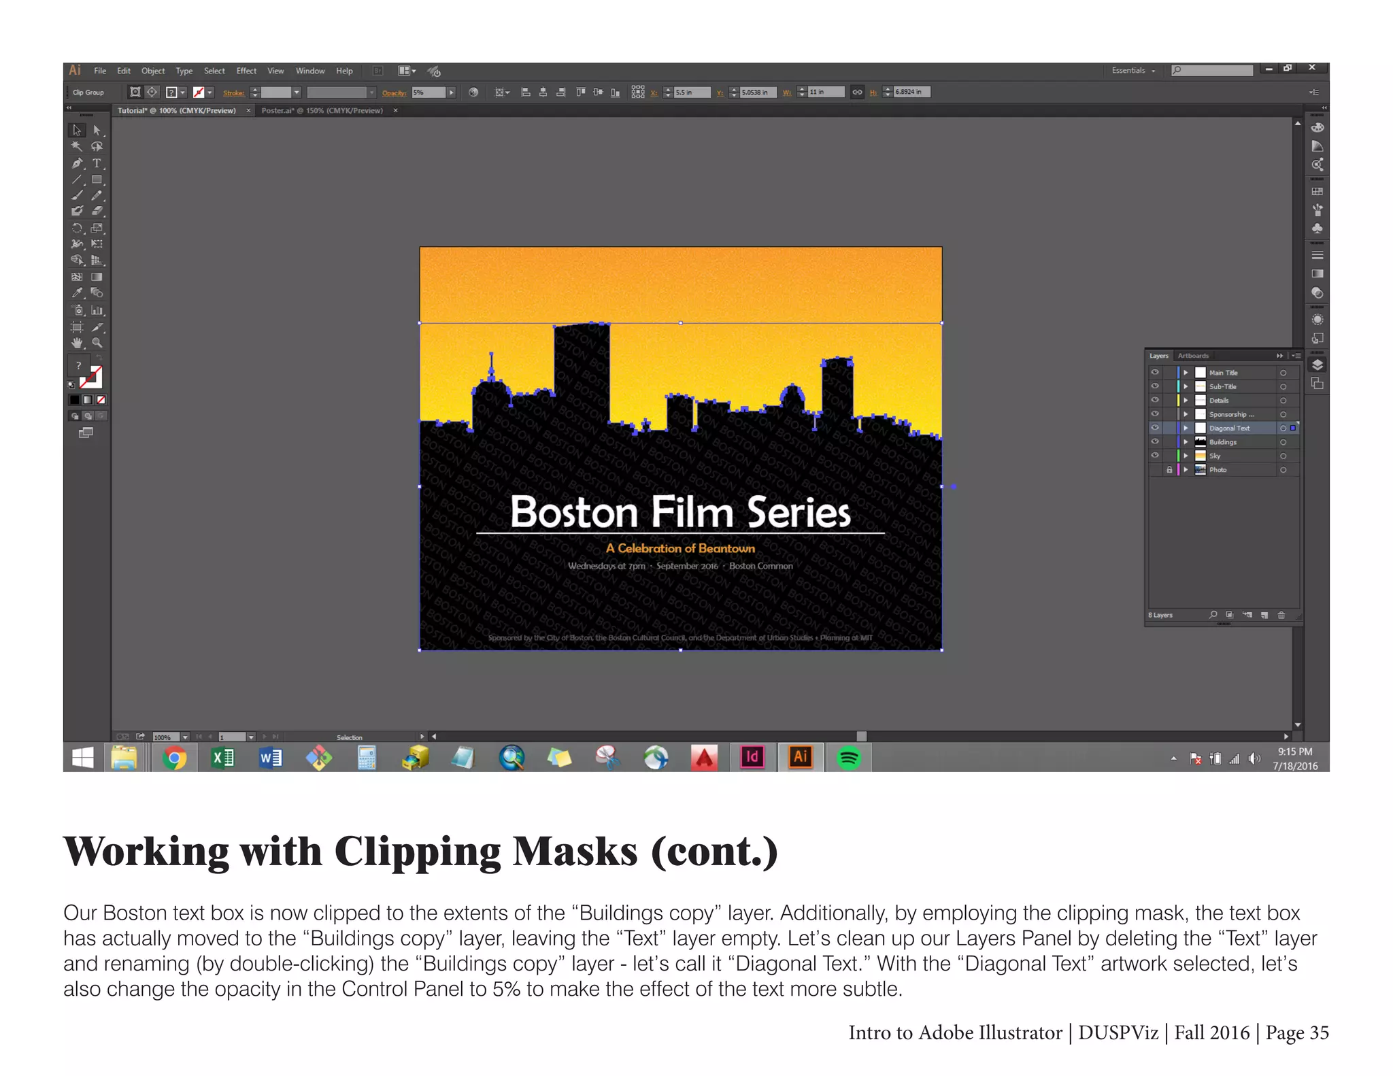Select the Direct Selection tool
Image resolution: width=1393 pixels, height=1076 pixels.
click(x=97, y=130)
